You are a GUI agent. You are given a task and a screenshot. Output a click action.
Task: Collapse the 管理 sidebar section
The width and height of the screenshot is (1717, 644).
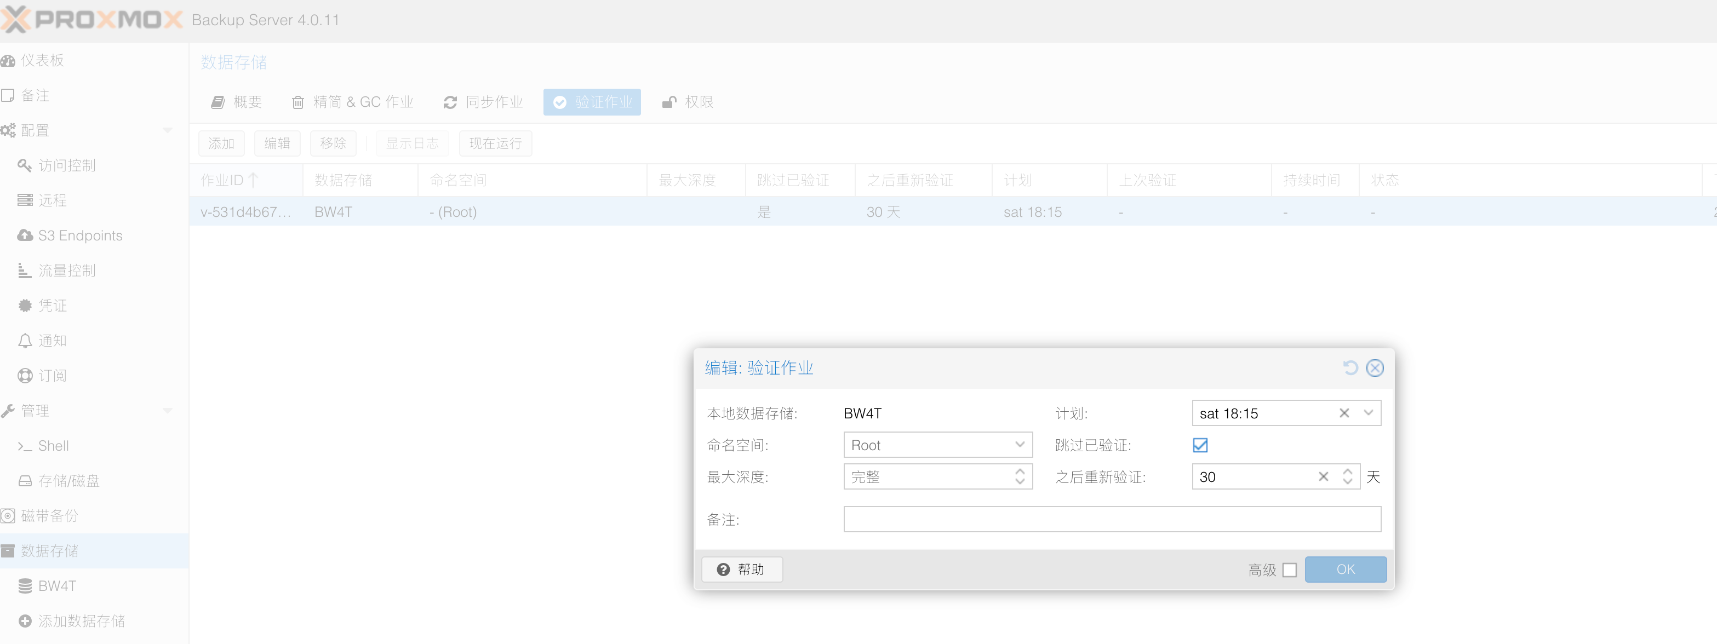167,411
